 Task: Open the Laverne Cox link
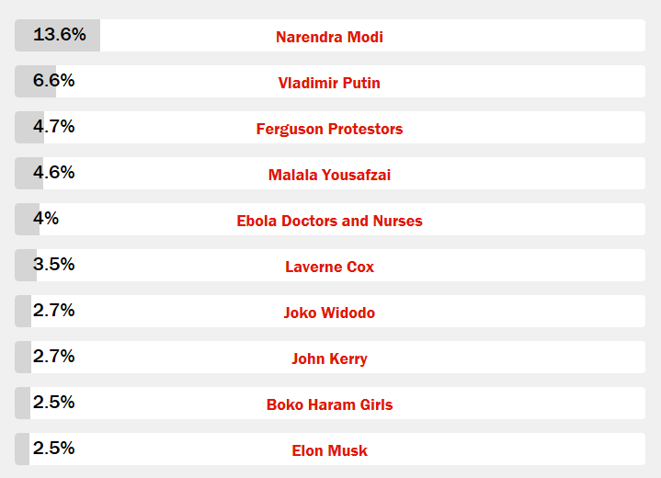tap(329, 267)
